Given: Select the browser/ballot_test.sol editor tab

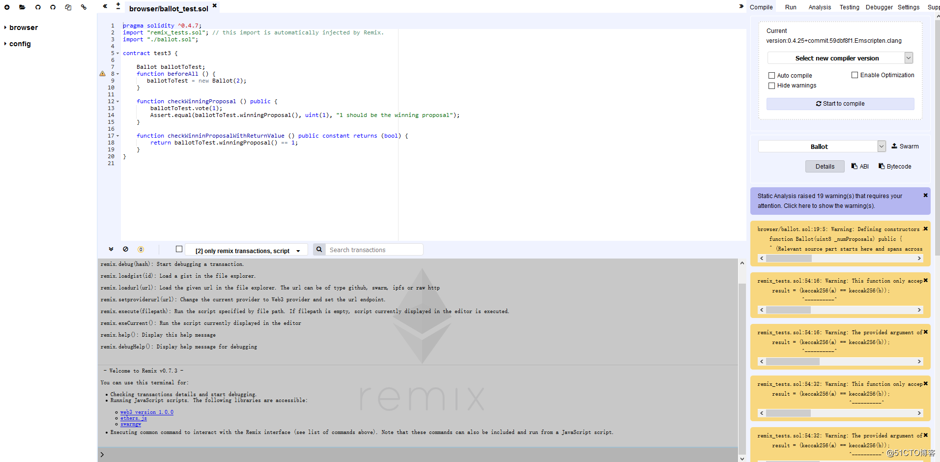Looking at the screenshot, I should click(x=169, y=9).
